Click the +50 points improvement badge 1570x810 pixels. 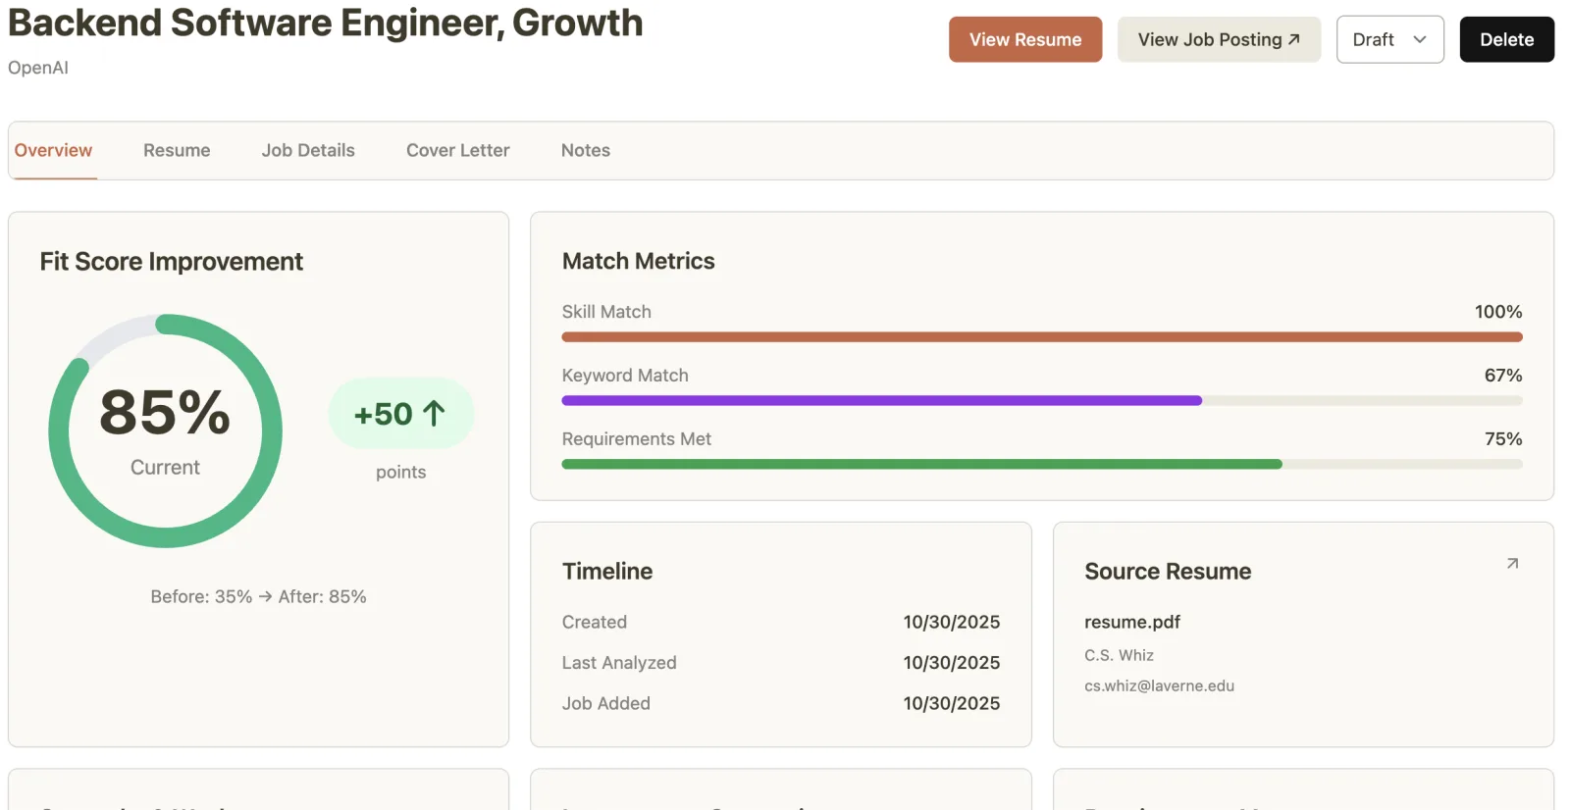click(400, 414)
